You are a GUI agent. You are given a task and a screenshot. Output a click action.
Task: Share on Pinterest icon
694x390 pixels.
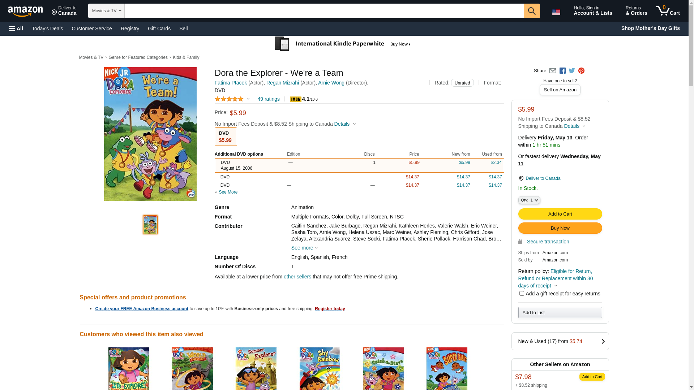tap(581, 71)
